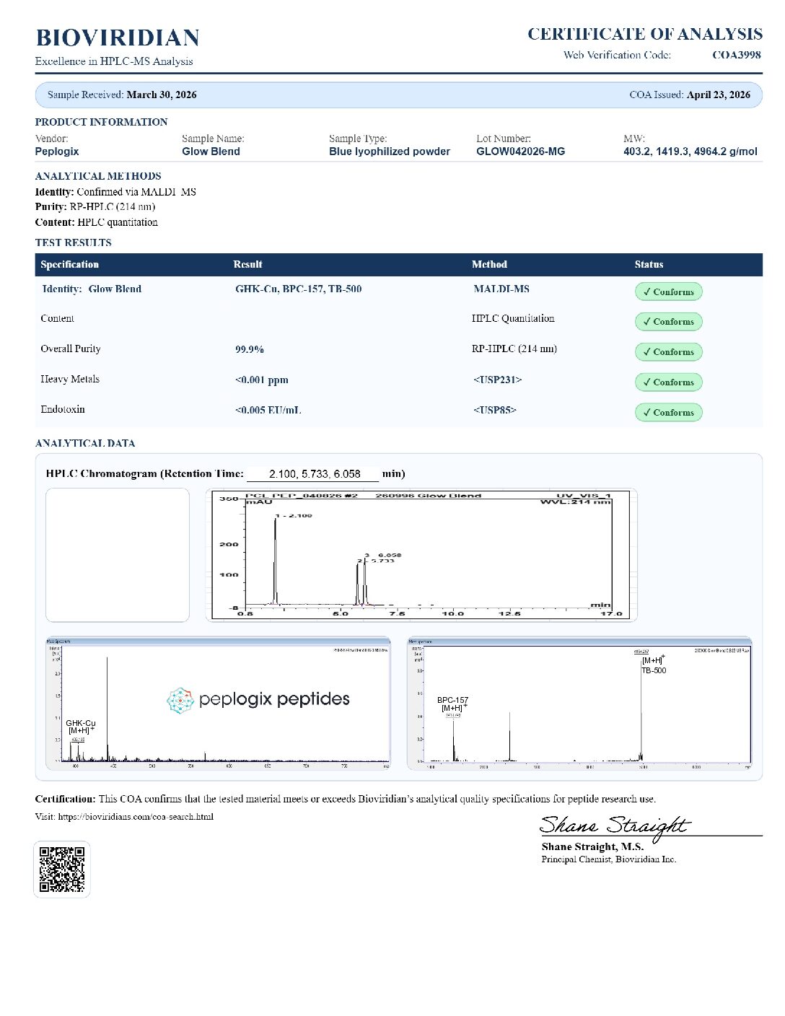Click the MALDI-MS method cell
The width and height of the screenshot is (785, 1016).
(501, 289)
